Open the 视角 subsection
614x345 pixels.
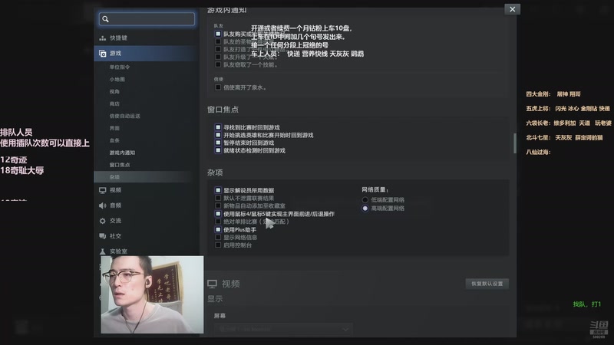click(114, 91)
